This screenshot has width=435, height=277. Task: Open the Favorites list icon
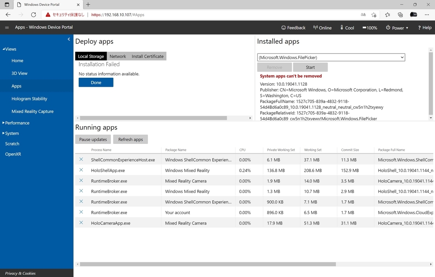388,15
